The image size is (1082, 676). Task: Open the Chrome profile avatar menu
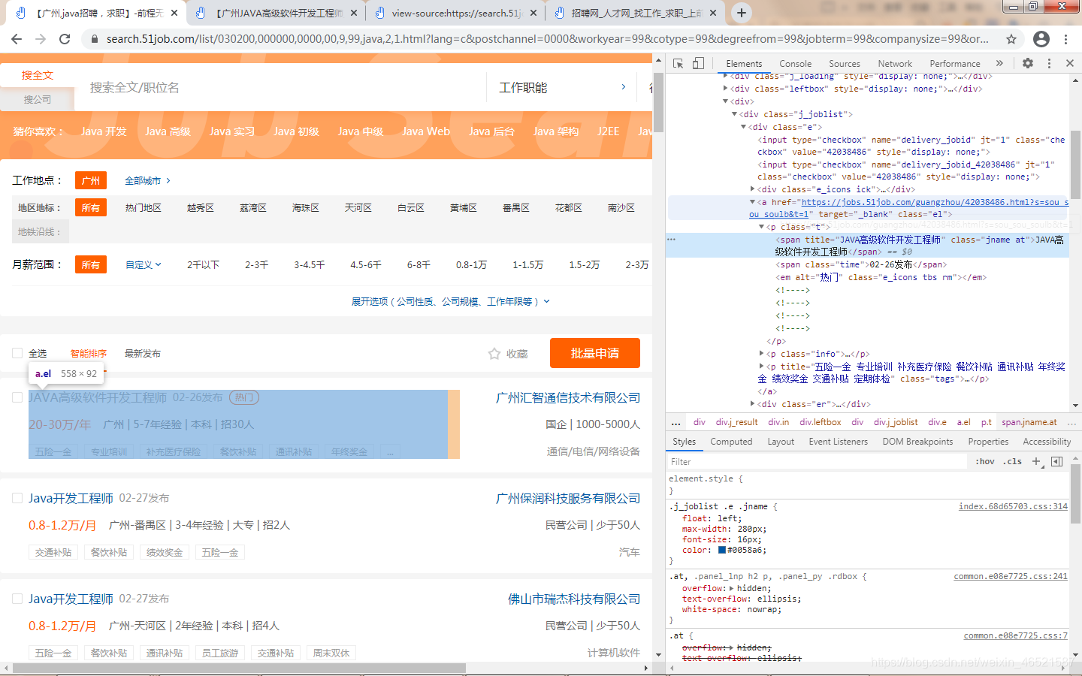(x=1041, y=39)
